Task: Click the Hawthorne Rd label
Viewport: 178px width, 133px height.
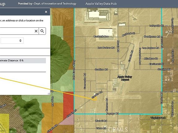Action: click(152, 37)
